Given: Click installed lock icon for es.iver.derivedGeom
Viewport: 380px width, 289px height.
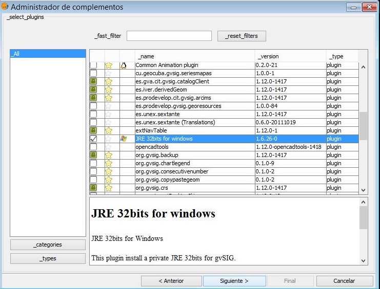Looking at the screenshot, I should (x=93, y=90).
